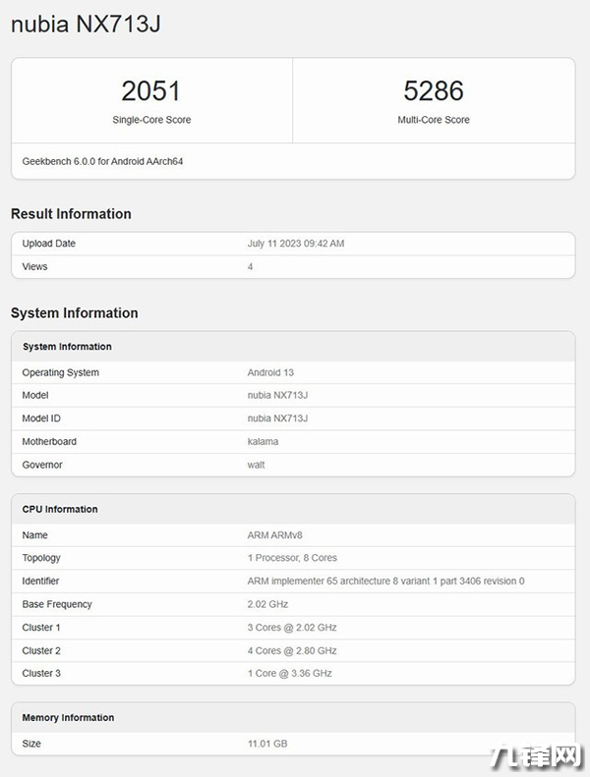Click the multi-core score 5286
This screenshot has width=590, height=777.
click(x=433, y=91)
